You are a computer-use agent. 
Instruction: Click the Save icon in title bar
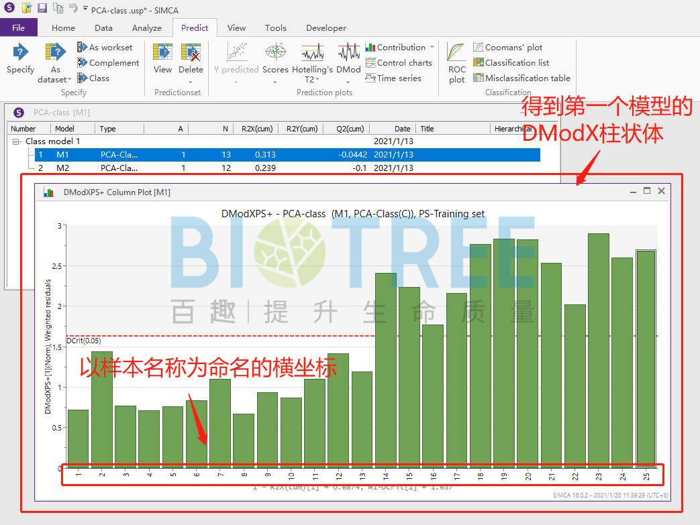(42, 8)
